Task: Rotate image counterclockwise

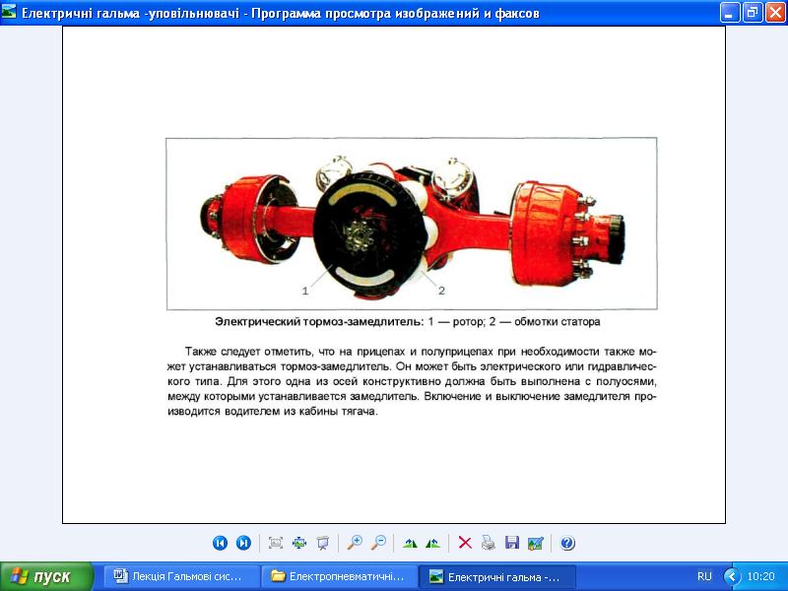Action: point(432,543)
